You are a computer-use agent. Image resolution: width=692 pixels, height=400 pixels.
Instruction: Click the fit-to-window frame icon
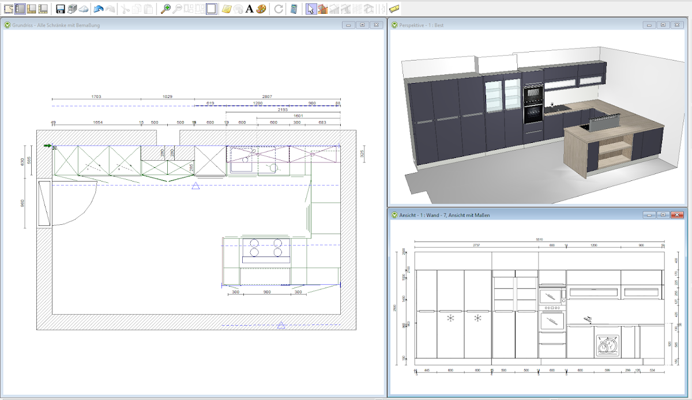point(212,9)
